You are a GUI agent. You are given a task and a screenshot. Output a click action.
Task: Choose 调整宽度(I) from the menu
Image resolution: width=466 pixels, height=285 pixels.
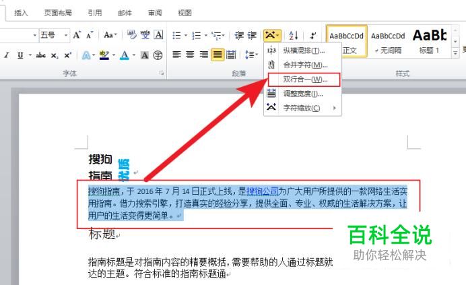coord(302,94)
